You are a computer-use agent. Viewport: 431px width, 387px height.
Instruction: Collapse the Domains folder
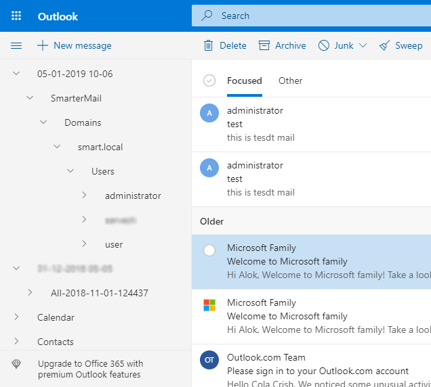tap(43, 122)
